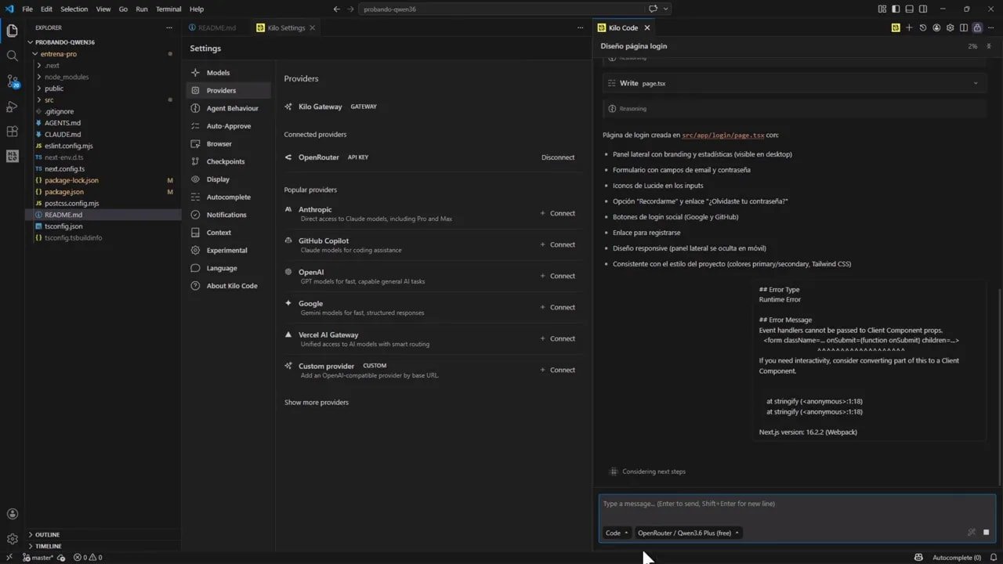This screenshot has height=564, width=1003.
Task: Open Kilo Code task history icon
Action: (923, 27)
